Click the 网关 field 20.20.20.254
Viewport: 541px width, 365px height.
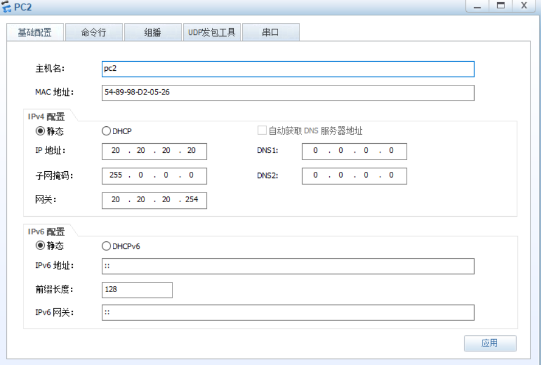(154, 200)
